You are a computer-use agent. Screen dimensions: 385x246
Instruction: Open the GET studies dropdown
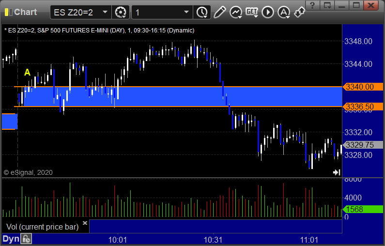[x=252, y=12]
